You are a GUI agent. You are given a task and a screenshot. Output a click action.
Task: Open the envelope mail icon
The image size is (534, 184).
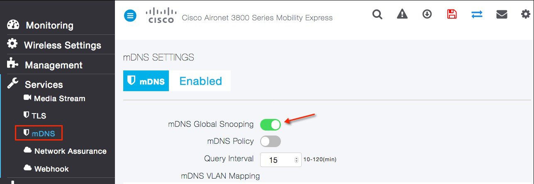[x=502, y=15]
